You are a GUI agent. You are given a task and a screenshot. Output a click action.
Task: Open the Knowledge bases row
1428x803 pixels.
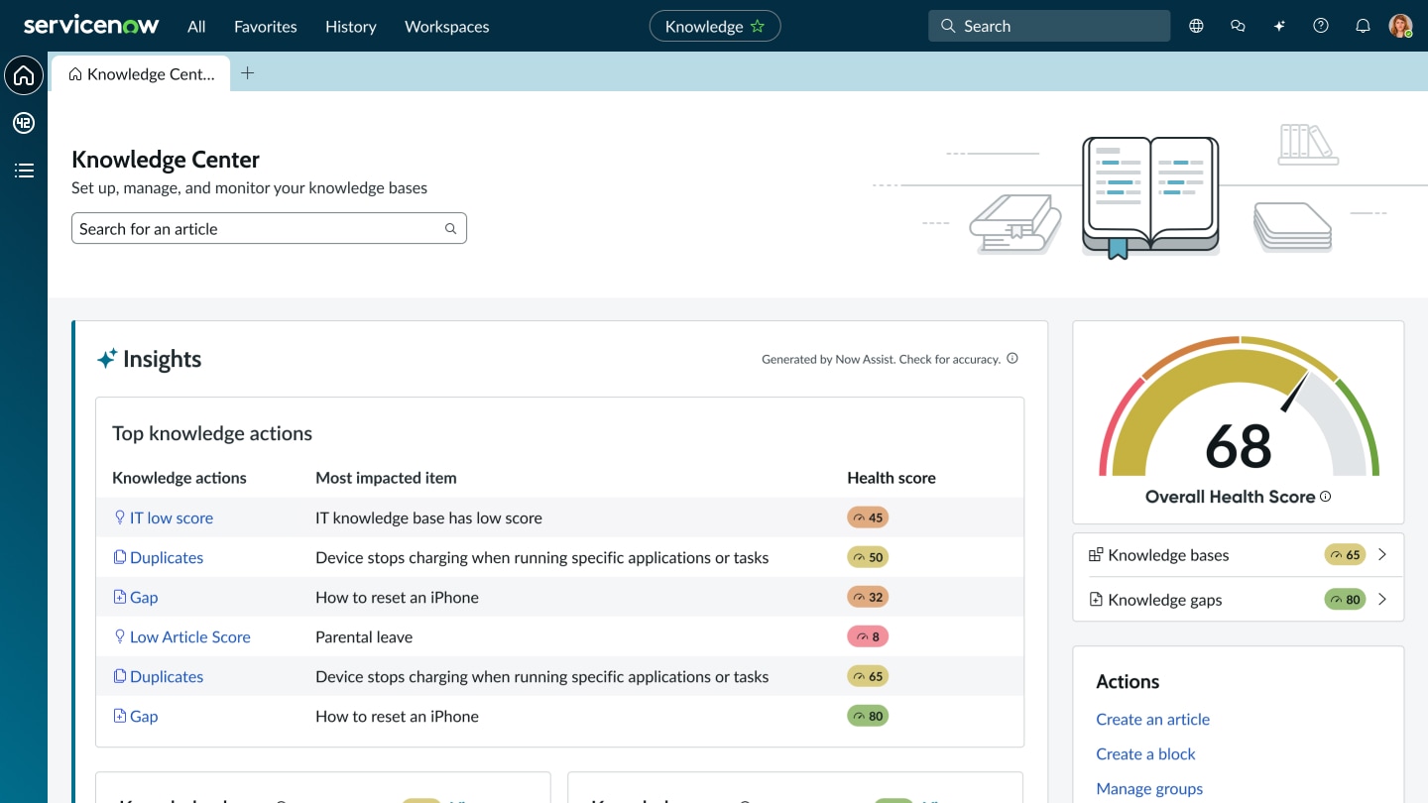1238,555
